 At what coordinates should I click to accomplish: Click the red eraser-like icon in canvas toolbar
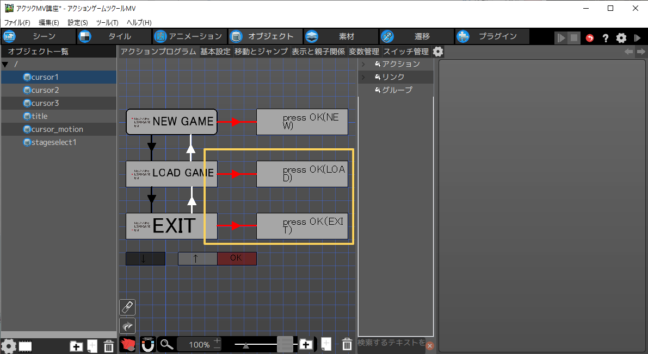[x=127, y=344]
